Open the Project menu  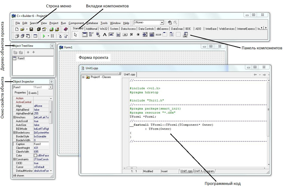[54, 23]
